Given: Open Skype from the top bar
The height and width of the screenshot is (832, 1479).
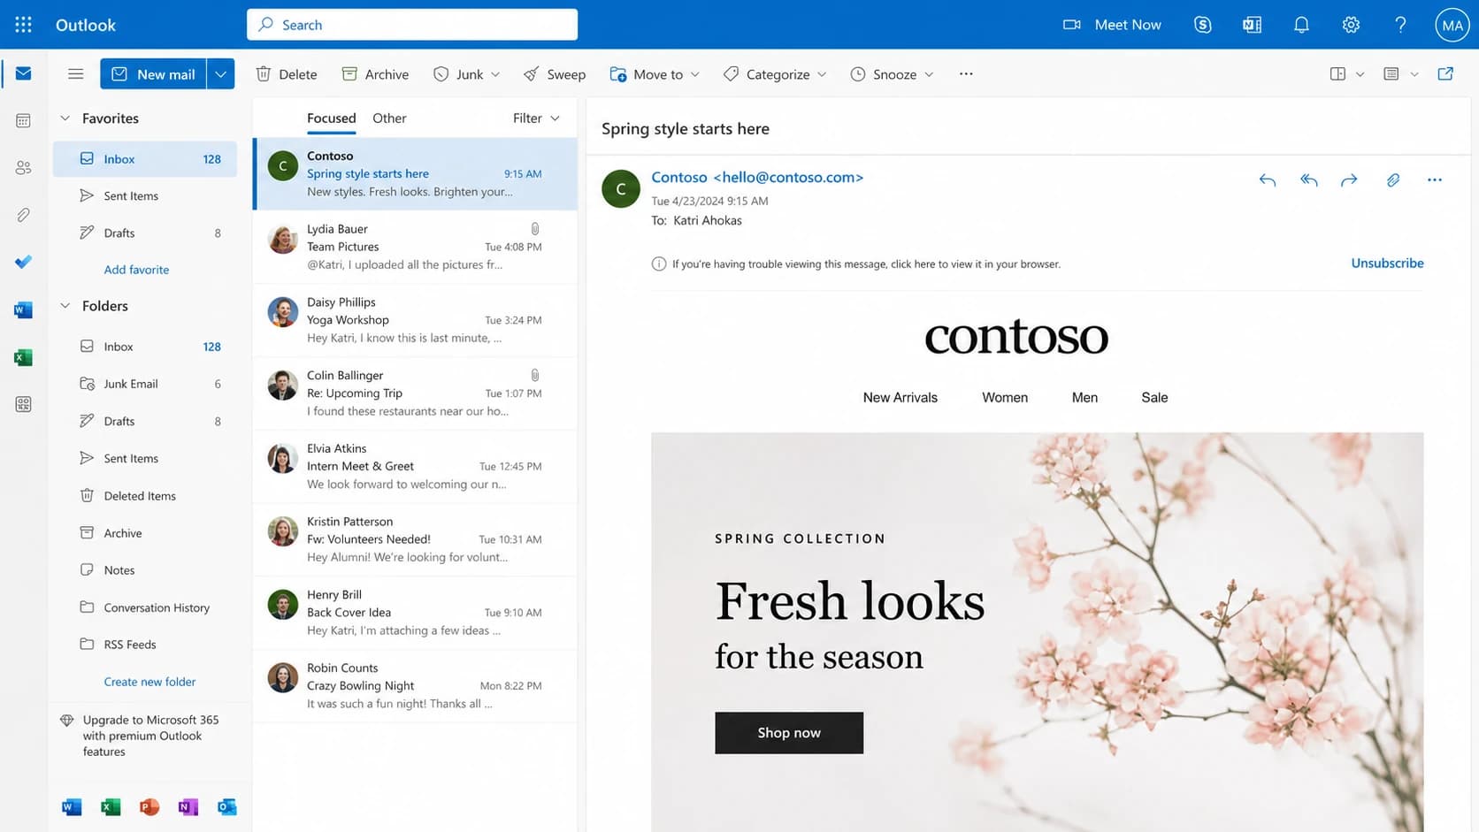Looking at the screenshot, I should click(1203, 25).
